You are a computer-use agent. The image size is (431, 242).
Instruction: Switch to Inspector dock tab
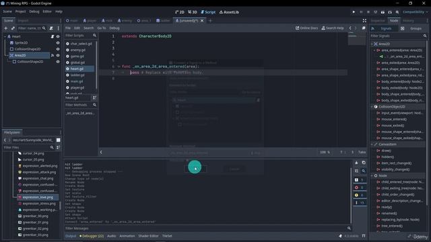(x=378, y=21)
